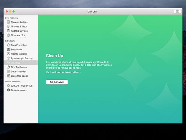Screen dimensions: 186x140
Task: Click the Boot Drive icon
Action: coord(8,49)
